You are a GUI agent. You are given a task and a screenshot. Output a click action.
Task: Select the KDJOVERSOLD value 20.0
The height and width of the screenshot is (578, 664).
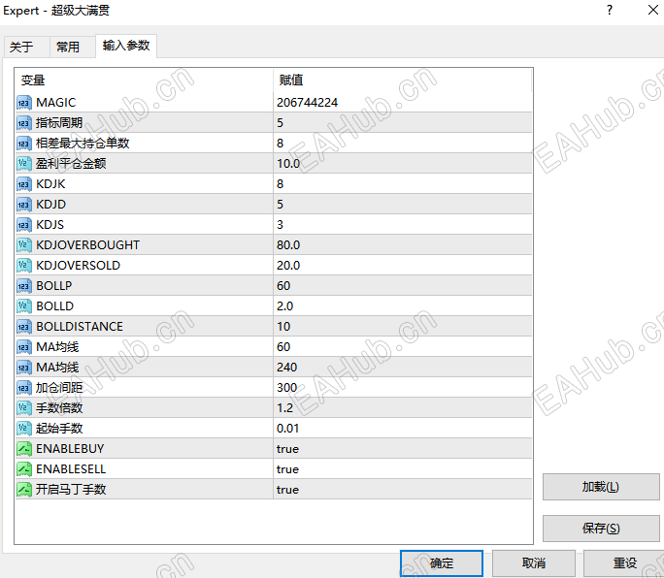tap(288, 266)
